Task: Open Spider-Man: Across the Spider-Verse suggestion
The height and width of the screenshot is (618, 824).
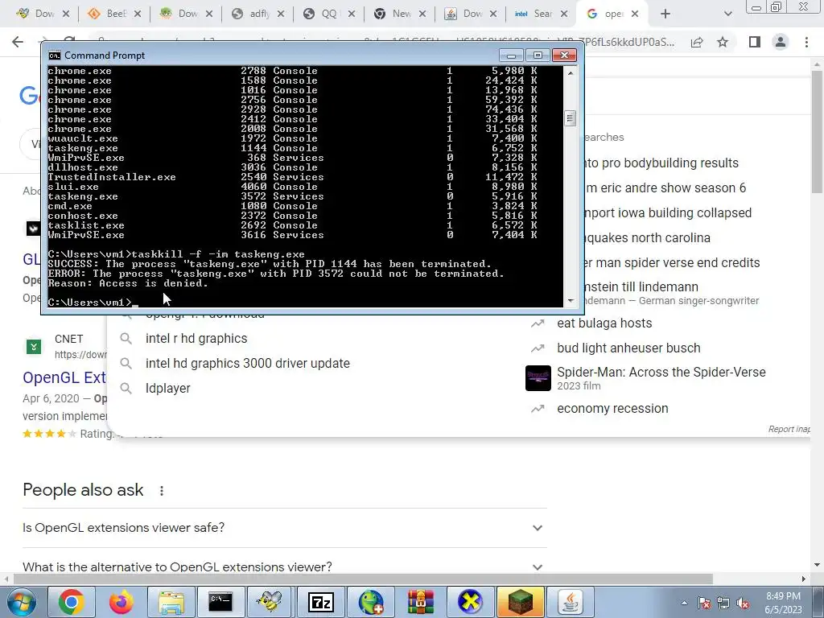Action: point(661,378)
